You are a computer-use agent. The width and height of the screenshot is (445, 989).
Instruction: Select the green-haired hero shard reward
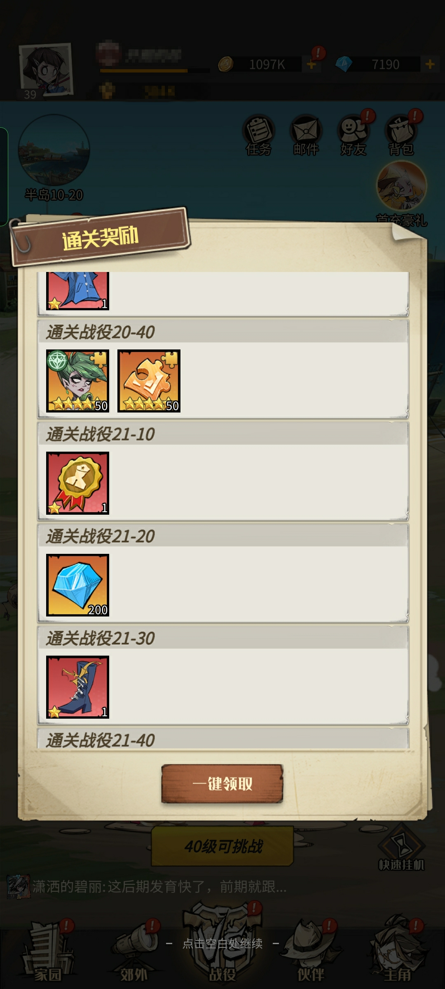point(77,381)
